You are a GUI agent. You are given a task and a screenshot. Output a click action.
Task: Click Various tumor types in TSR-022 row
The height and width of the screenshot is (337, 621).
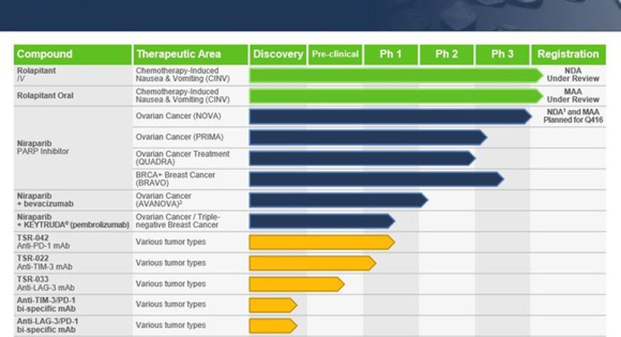tap(171, 263)
